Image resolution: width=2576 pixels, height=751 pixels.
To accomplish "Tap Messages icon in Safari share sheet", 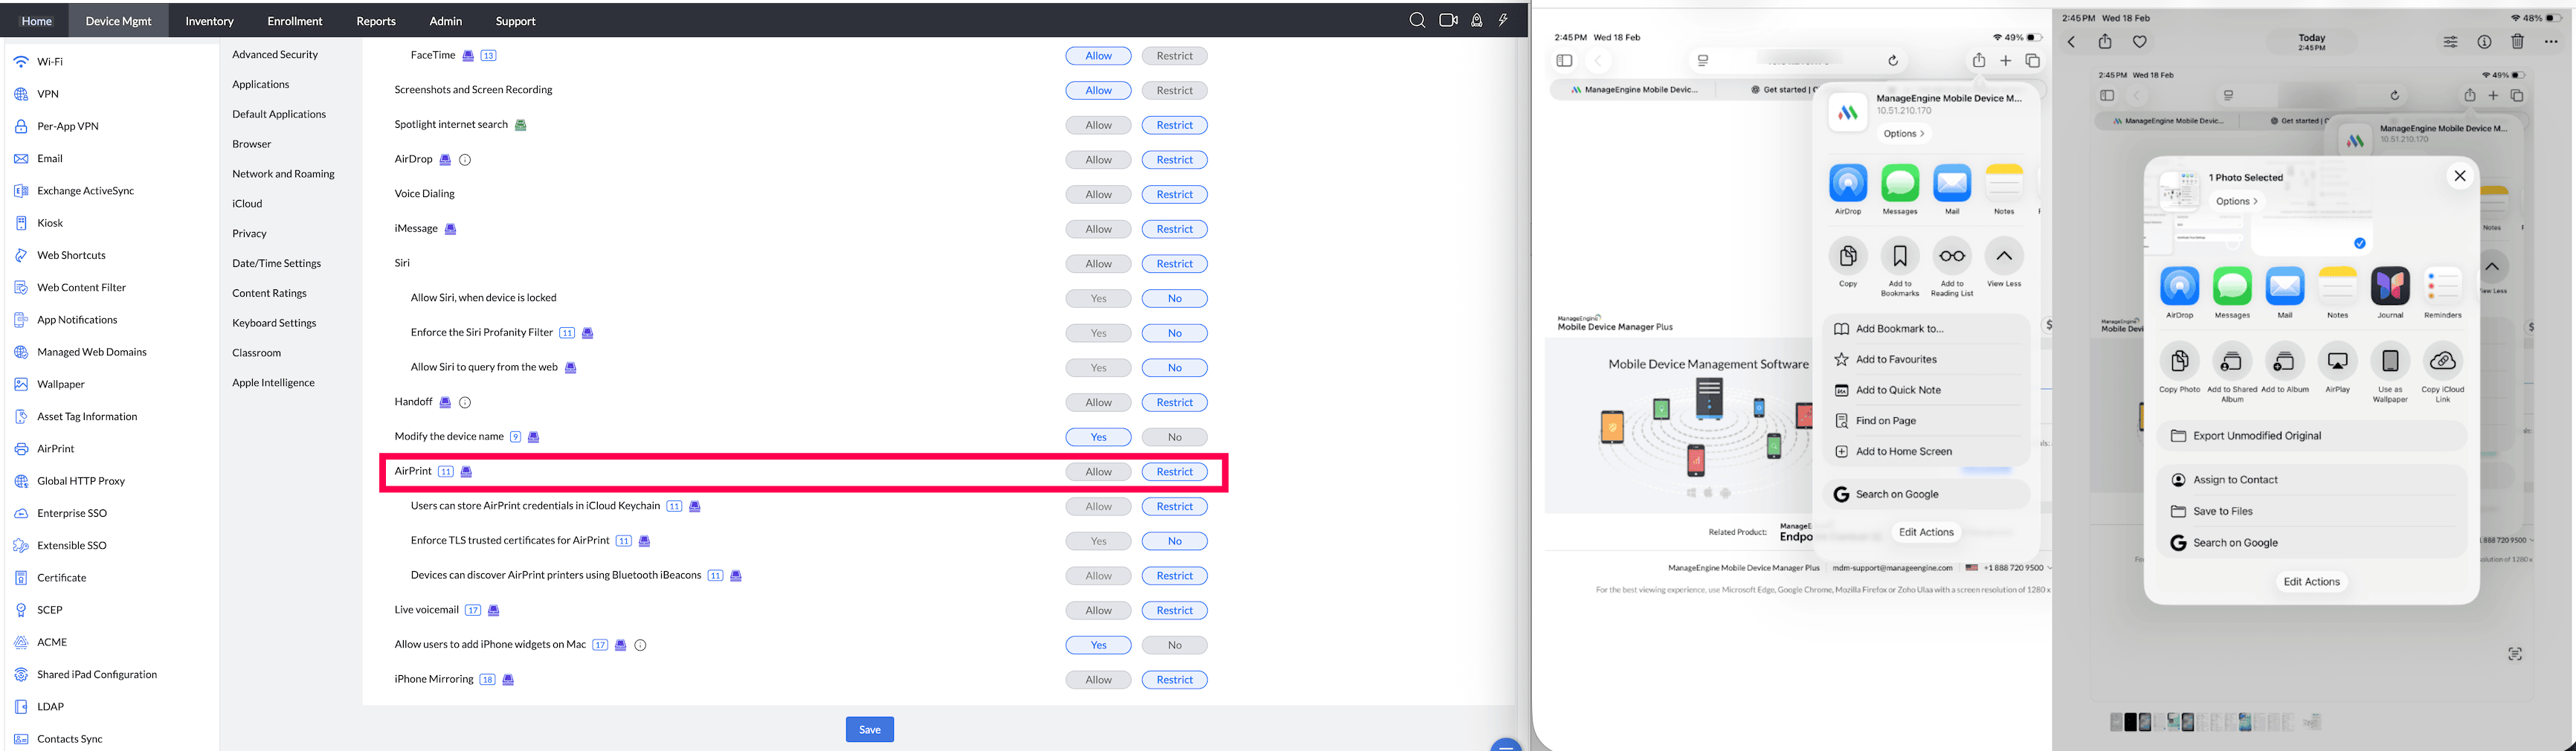I will [x=1900, y=183].
